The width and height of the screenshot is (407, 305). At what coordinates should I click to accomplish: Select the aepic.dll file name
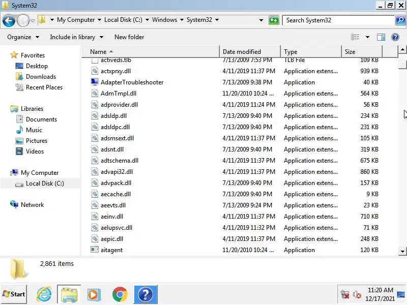[x=112, y=238]
